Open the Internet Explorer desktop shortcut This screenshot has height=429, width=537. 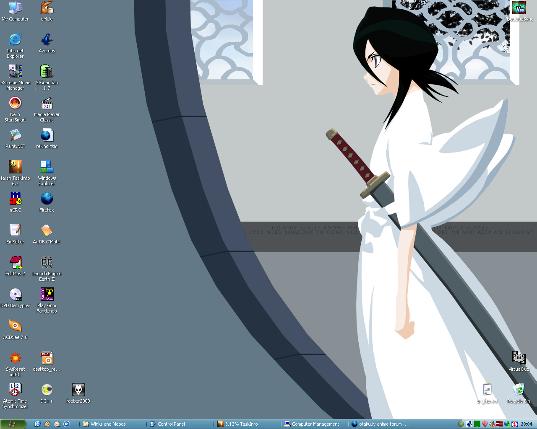click(15, 46)
